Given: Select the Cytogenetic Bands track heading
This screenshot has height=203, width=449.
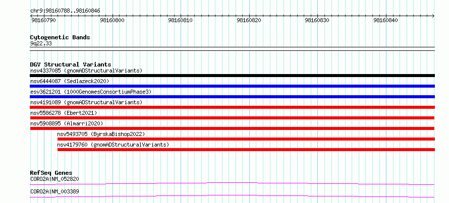Looking at the screenshot, I should pyautogui.click(x=60, y=37).
